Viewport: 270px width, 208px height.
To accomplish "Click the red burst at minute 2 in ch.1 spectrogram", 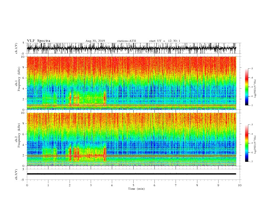I will (70, 99).
